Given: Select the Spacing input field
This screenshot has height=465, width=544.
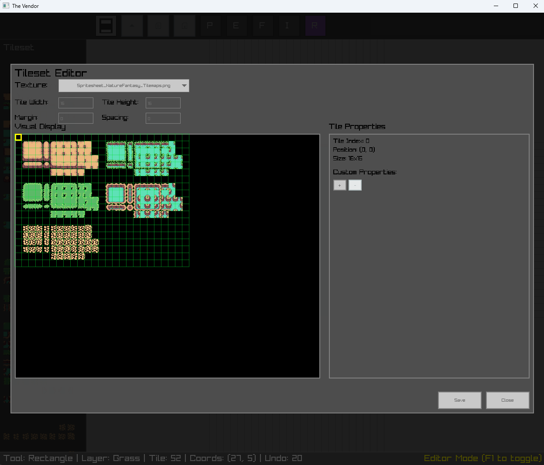Looking at the screenshot, I should point(163,118).
